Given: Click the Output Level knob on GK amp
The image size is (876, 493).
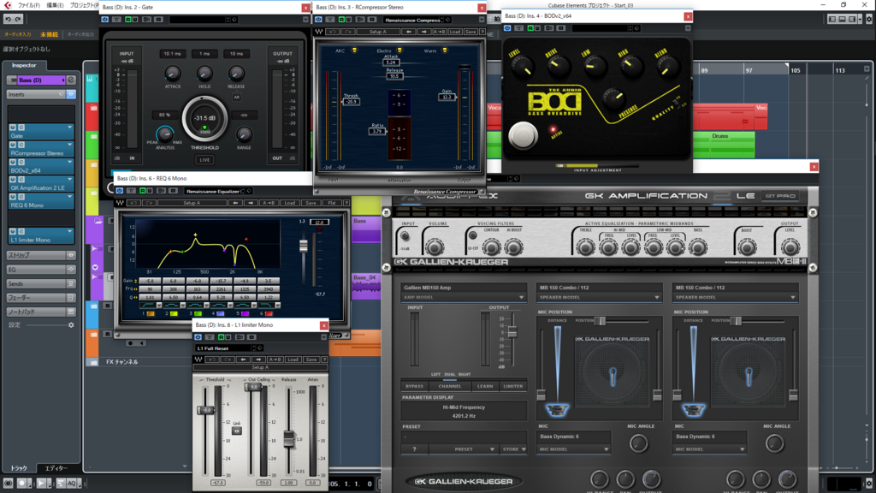Looking at the screenshot, I should [790, 246].
